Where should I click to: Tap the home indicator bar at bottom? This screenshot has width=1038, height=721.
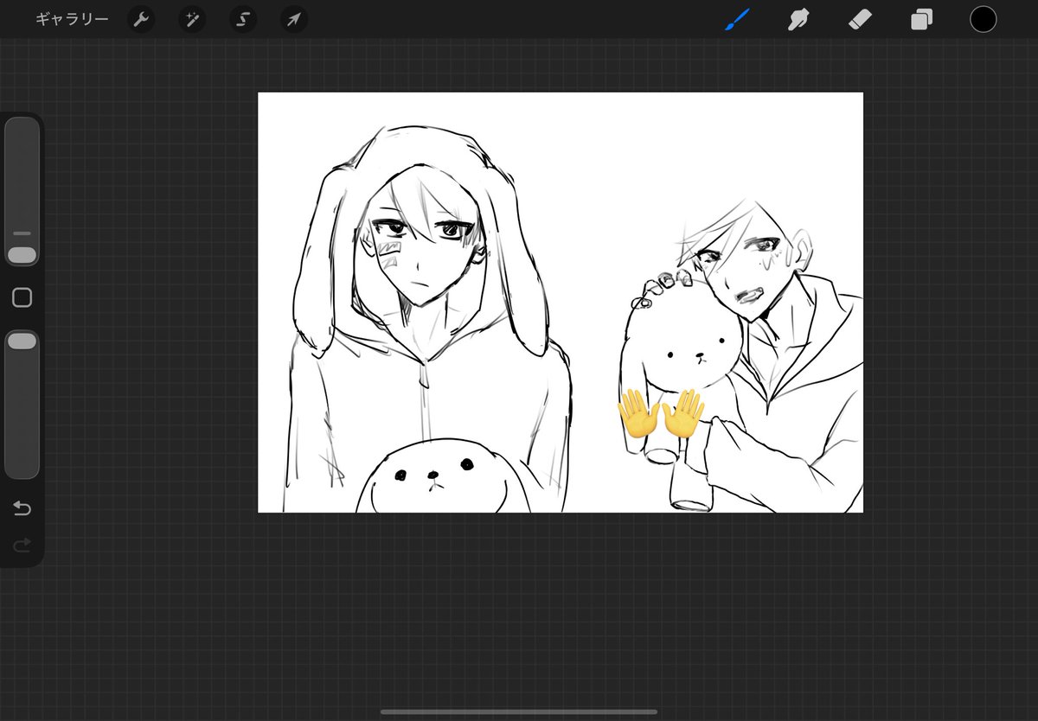click(518, 712)
